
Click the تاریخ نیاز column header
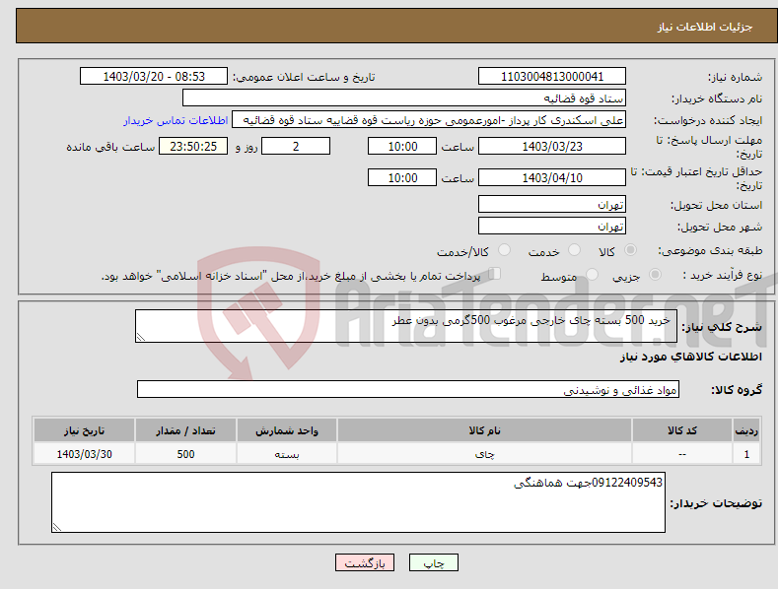tap(84, 430)
